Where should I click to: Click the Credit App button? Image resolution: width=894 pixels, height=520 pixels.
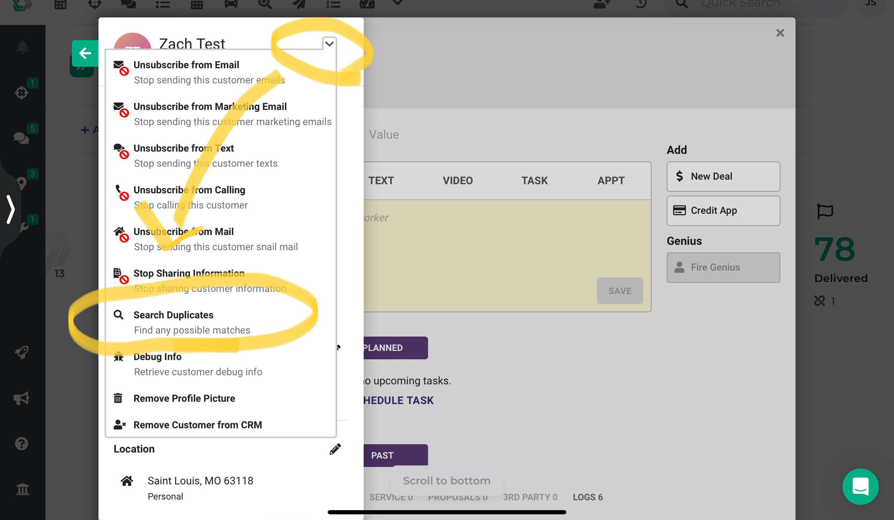(x=723, y=210)
